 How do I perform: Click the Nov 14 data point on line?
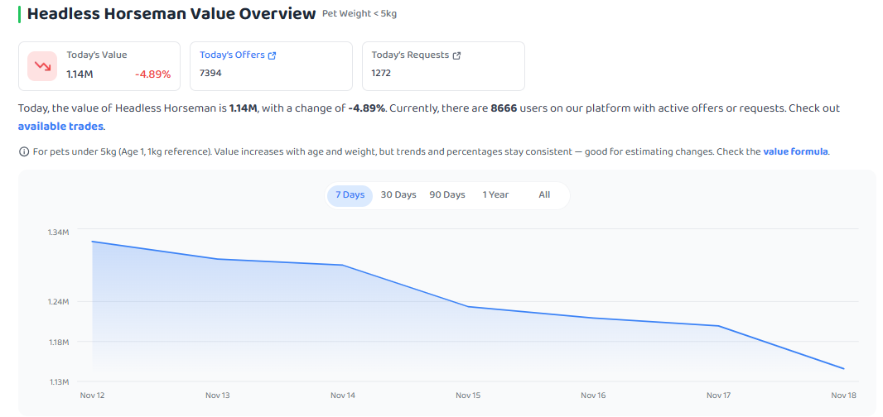pos(343,265)
